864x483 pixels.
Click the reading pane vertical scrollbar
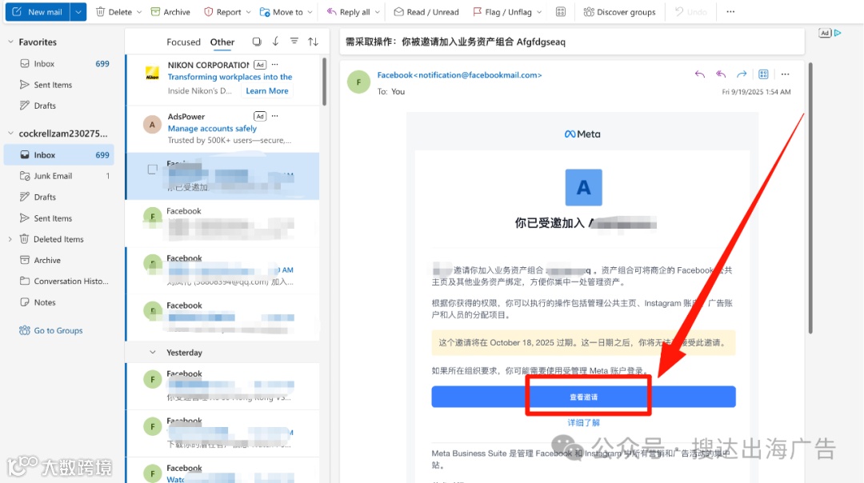coord(810,198)
